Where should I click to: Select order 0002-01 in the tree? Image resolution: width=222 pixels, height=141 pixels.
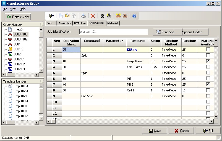(19, 59)
